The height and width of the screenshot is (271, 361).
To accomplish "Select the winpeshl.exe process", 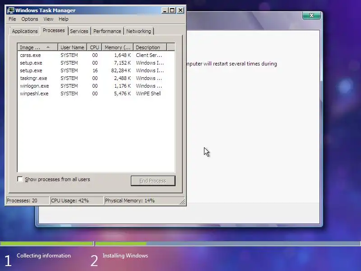I will pyautogui.click(x=96, y=93).
